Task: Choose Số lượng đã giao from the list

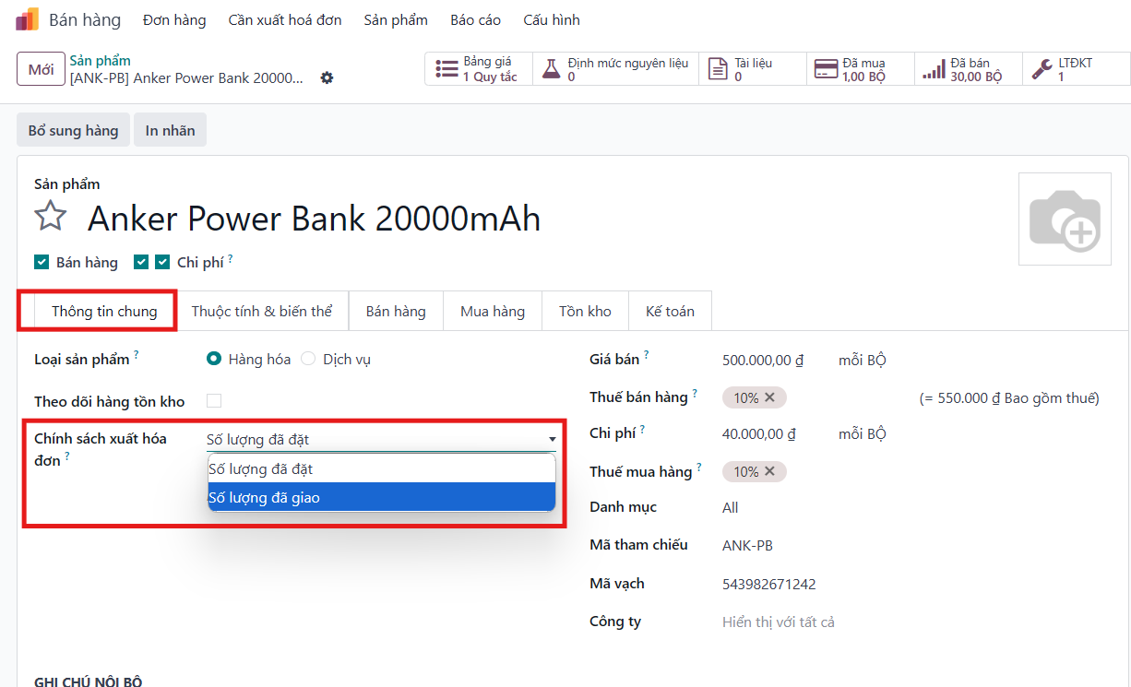Action: pos(382,497)
